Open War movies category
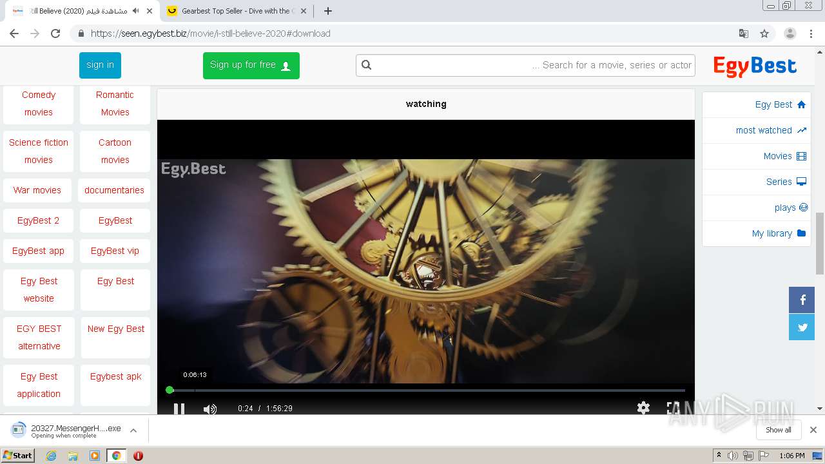This screenshot has height=464, width=825. click(x=37, y=190)
